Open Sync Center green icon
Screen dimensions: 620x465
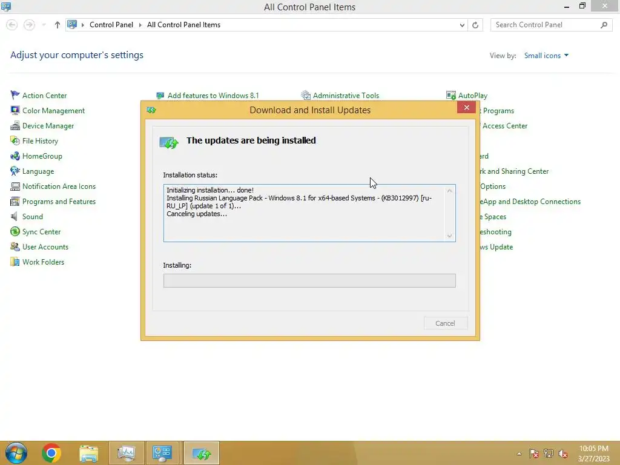[x=15, y=232]
